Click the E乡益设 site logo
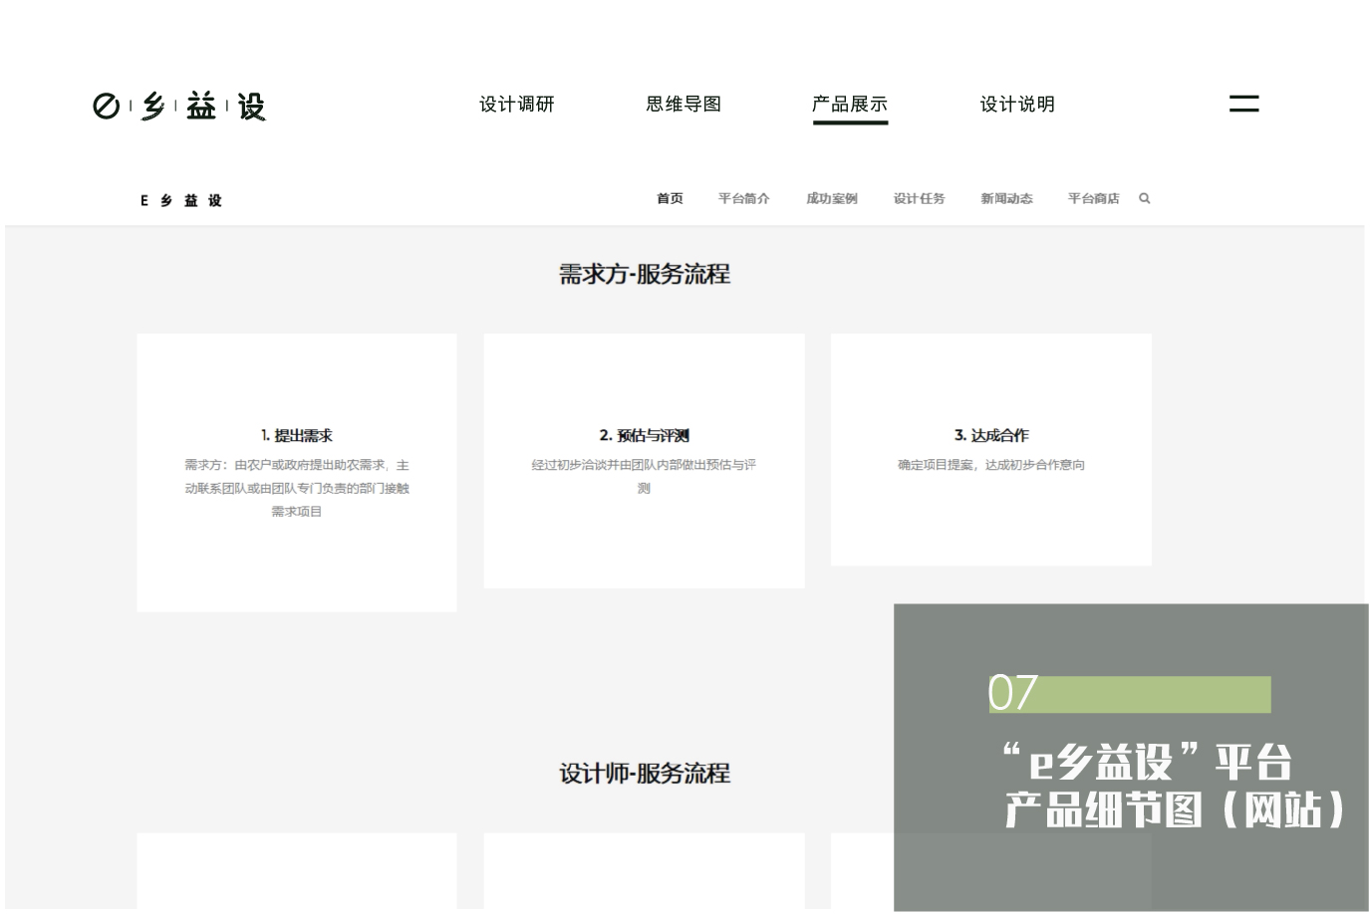Screen dimensions: 1370x914 point(181,199)
